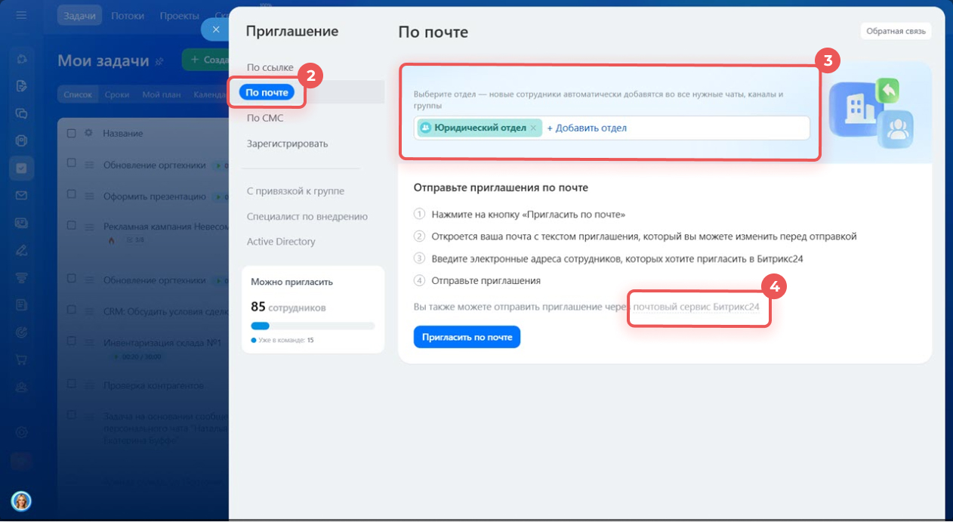The width and height of the screenshot is (953, 522).
Task: Tick checkbox for CRM: Обсудить условия task
Action: [72, 310]
